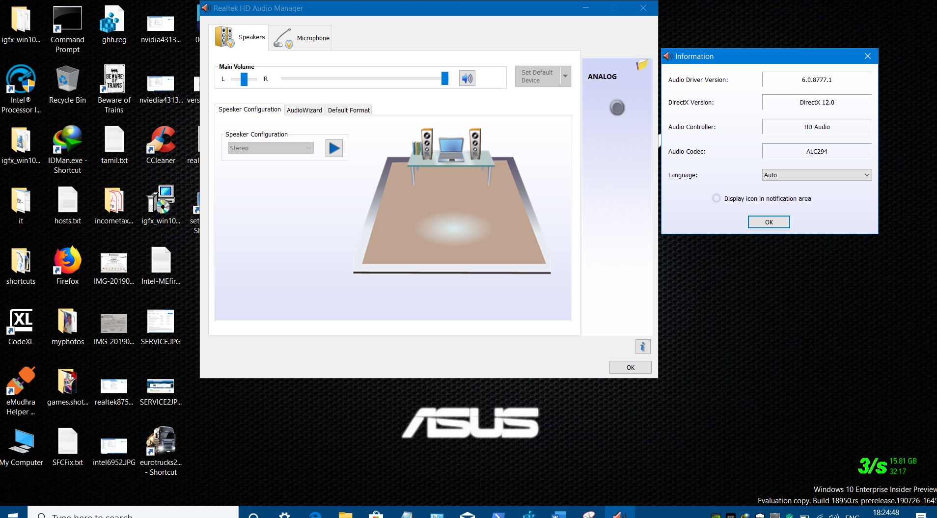Open the Stereo speaker configuration dropdown

coord(271,148)
